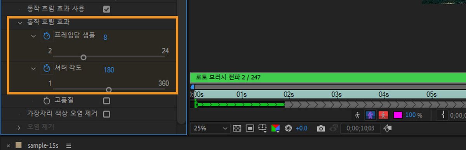
Task: Collapse the 프레임당 샘플 property
Action: pyautogui.click(x=33, y=36)
